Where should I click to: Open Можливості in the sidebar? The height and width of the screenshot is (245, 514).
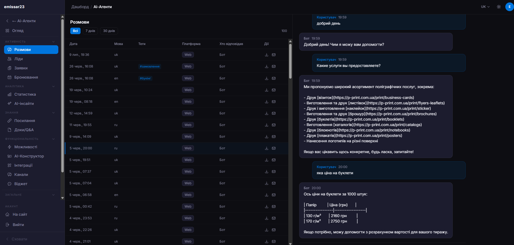31,147
